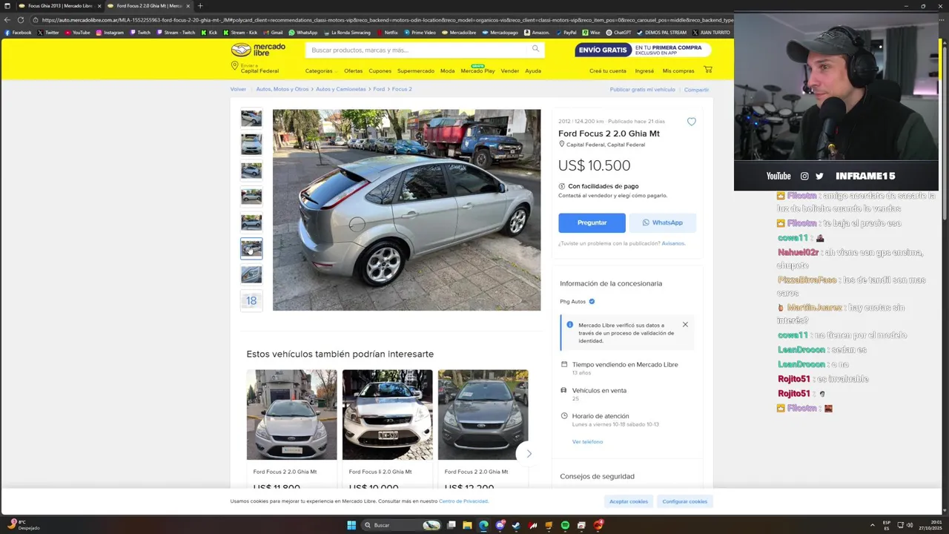Click the Windows taskbar Buscar search box
The image size is (949, 534).
[x=400, y=525]
